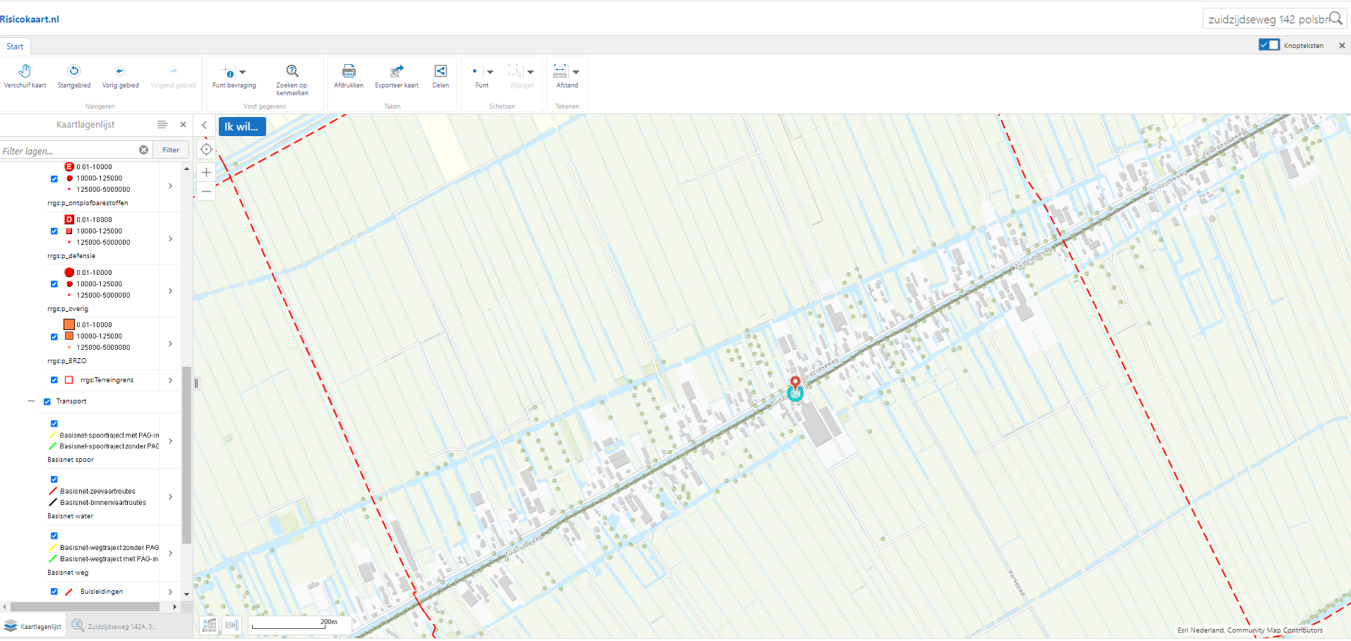1351x641 pixels.
Task: Expand the Basisnet water layer options arrow
Action: coord(171,497)
